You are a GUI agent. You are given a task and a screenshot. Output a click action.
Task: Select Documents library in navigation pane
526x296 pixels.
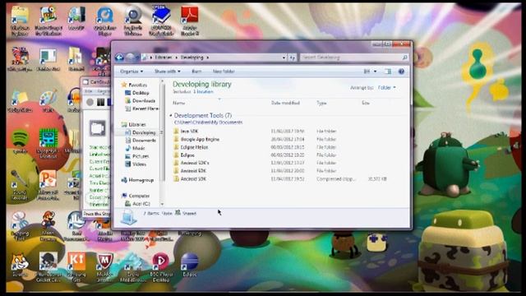pyautogui.click(x=144, y=141)
